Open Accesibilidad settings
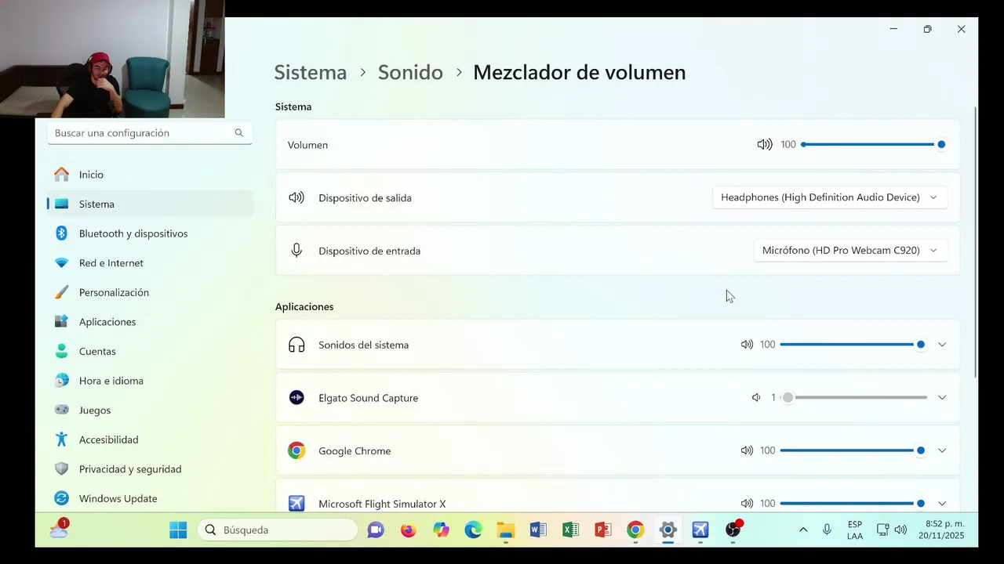This screenshot has width=1004, height=564. (150, 439)
